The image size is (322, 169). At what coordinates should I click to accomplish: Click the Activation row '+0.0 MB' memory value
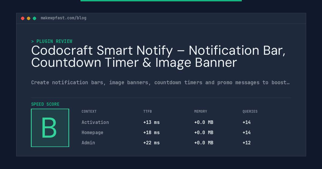204,122
